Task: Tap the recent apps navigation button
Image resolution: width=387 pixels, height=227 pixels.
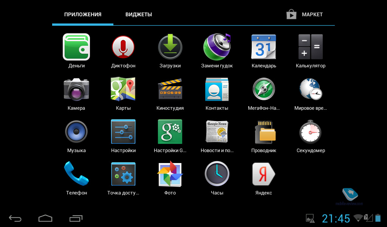Action: point(76,218)
